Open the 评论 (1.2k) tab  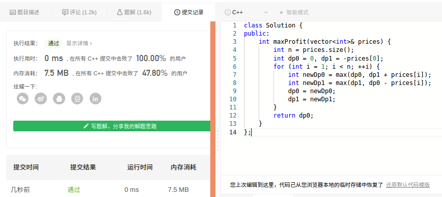(x=79, y=12)
